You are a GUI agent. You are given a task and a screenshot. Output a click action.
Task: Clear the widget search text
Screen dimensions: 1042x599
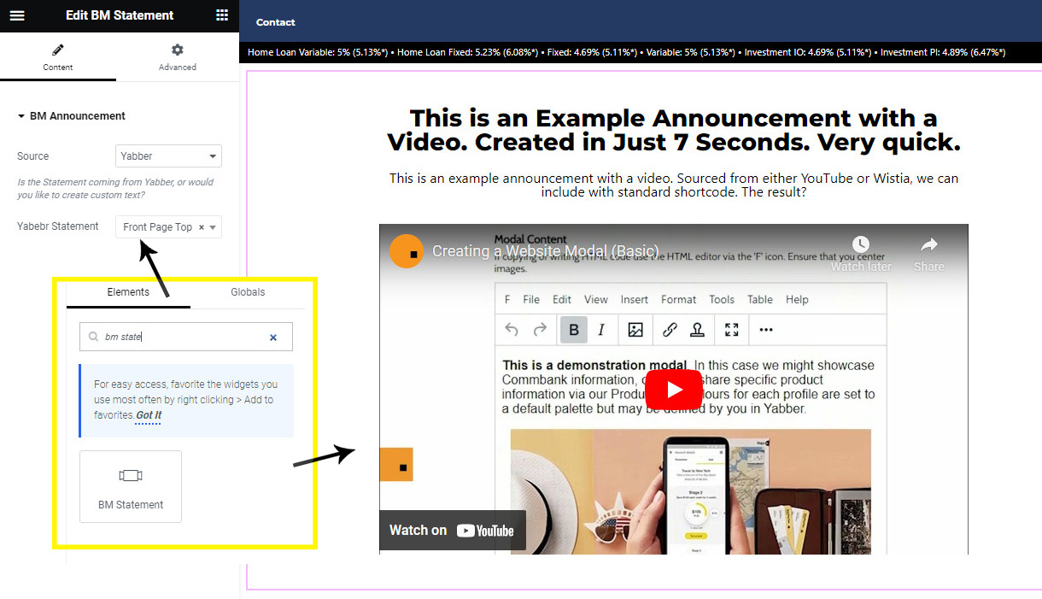click(273, 338)
